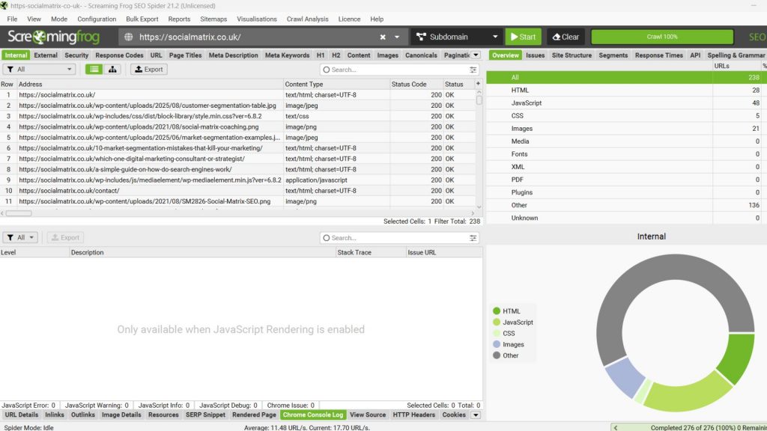
Task: Switch to tree view icon
Action: click(112, 70)
